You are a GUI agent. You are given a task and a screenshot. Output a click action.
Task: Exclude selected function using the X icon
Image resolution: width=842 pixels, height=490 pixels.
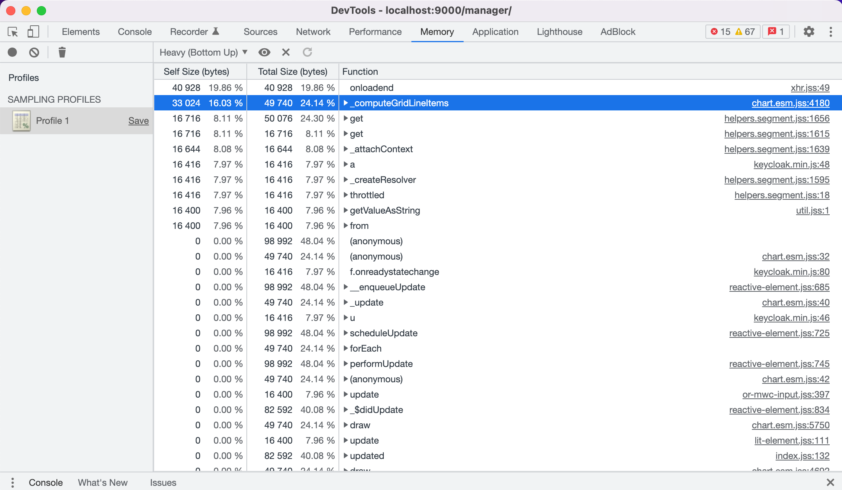point(286,52)
